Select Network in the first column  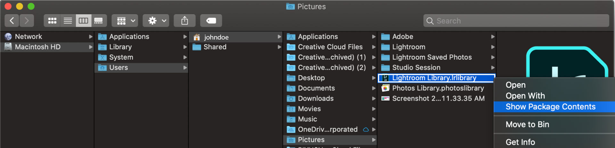[47, 37]
